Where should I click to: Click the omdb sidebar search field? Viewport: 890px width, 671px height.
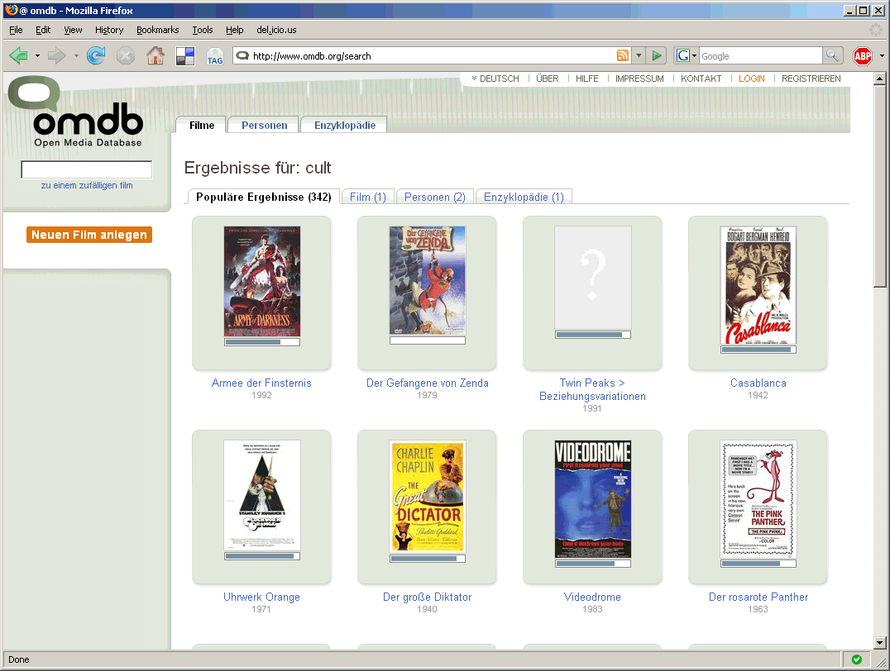click(x=86, y=169)
